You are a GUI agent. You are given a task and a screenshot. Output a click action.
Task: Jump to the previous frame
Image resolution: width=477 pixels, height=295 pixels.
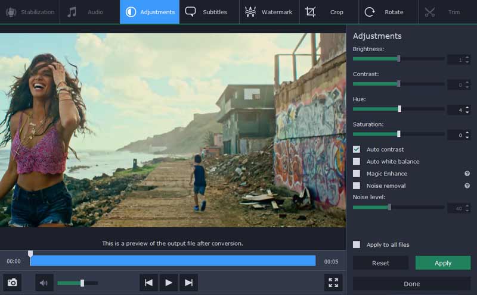click(148, 283)
